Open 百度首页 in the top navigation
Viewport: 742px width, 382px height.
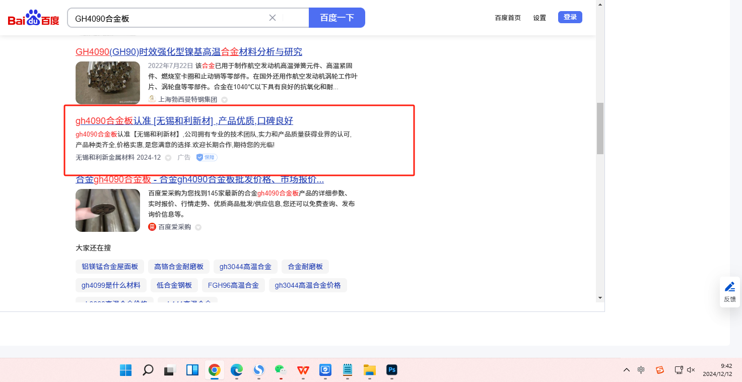point(507,18)
